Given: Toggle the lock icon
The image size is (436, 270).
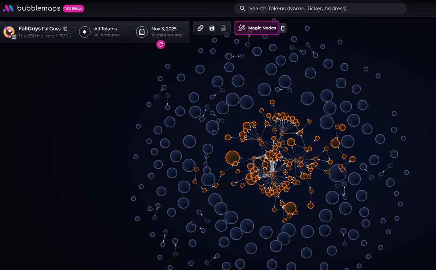Looking at the screenshot, I should click(x=223, y=28).
